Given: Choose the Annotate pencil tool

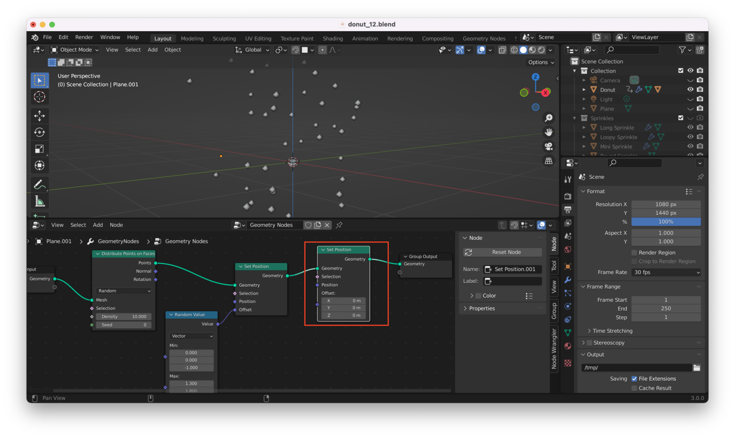Looking at the screenshot, I should (40, 184).
